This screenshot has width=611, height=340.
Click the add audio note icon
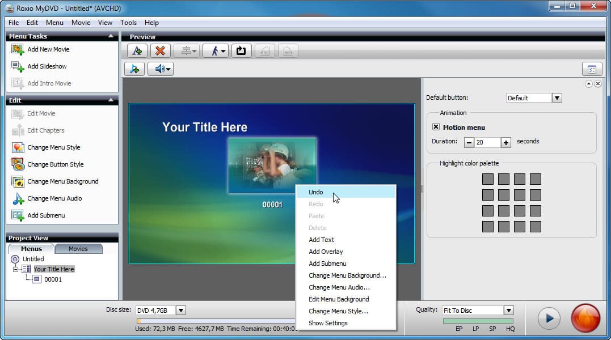[134, 69]
